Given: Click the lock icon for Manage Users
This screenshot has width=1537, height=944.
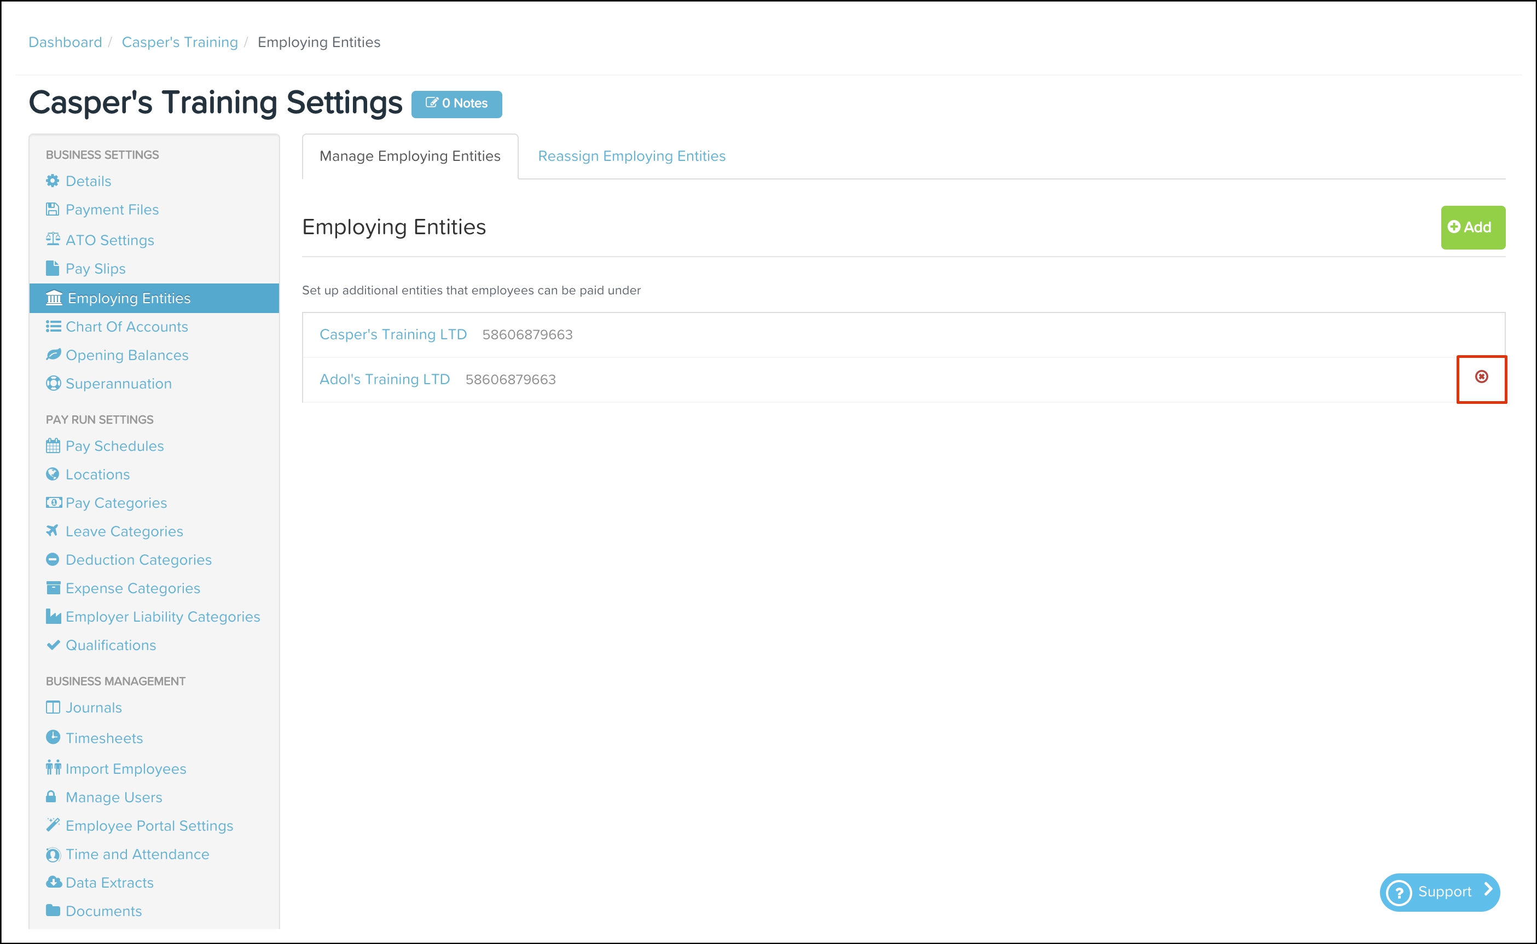Looking at the screenshot, I should pyautogui.click(x=51, y=797).
